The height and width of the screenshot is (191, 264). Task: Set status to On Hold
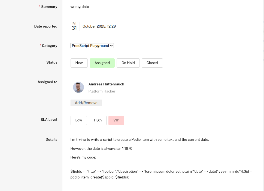pyautogui.click(x=128, y=63)
